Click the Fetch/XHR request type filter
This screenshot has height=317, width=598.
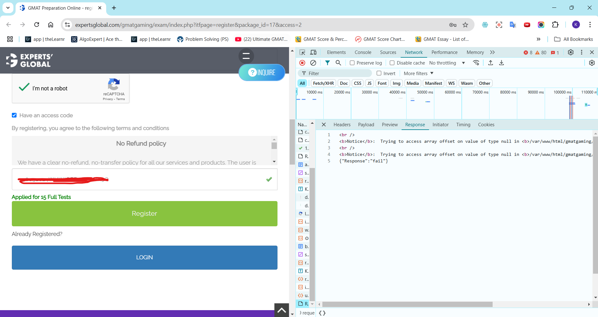coord(323,83)
